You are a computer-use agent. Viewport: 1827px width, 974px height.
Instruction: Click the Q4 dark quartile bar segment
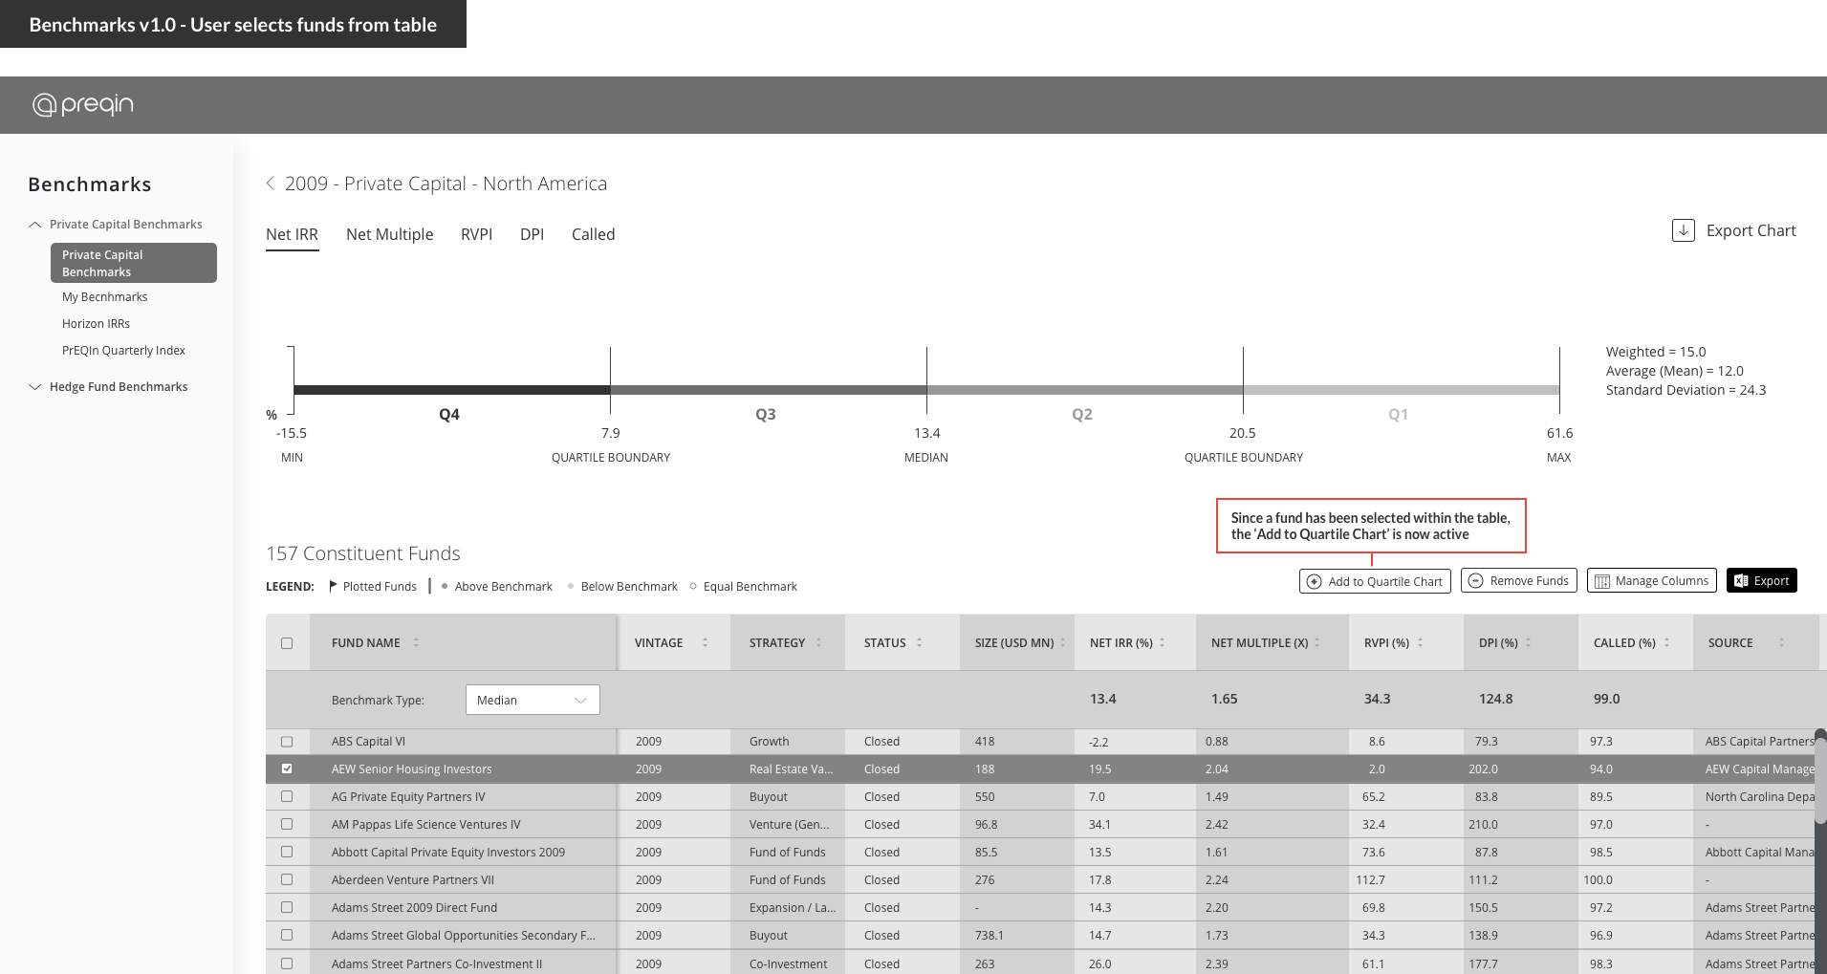click(452, 390)
